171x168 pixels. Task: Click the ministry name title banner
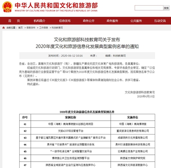pyautogui.click(x=56, y=7)
